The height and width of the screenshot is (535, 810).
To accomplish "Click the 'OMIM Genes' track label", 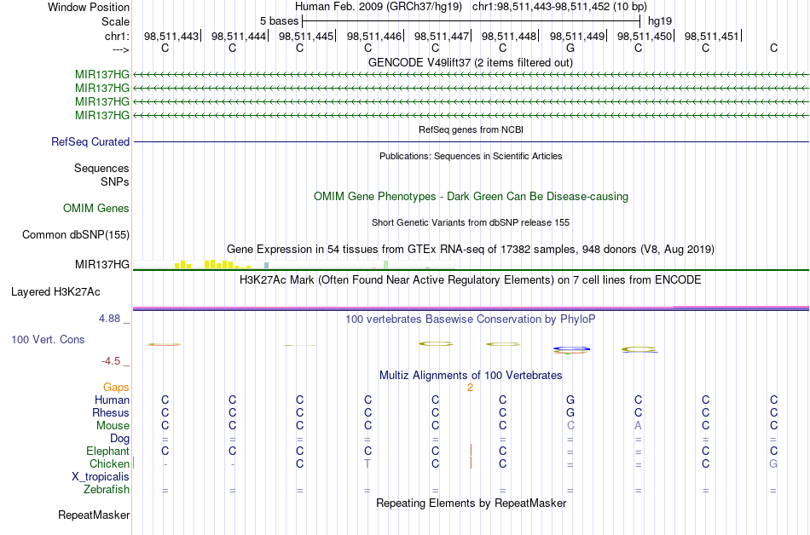I will point(96,209).
